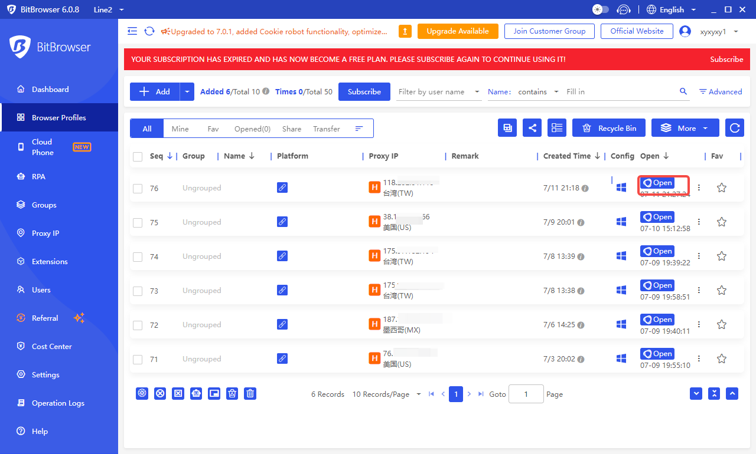Open Operation Logs in the sidebar
Image resolution: width=756 pixels, height=454 pixels.
tap(59, 403)
